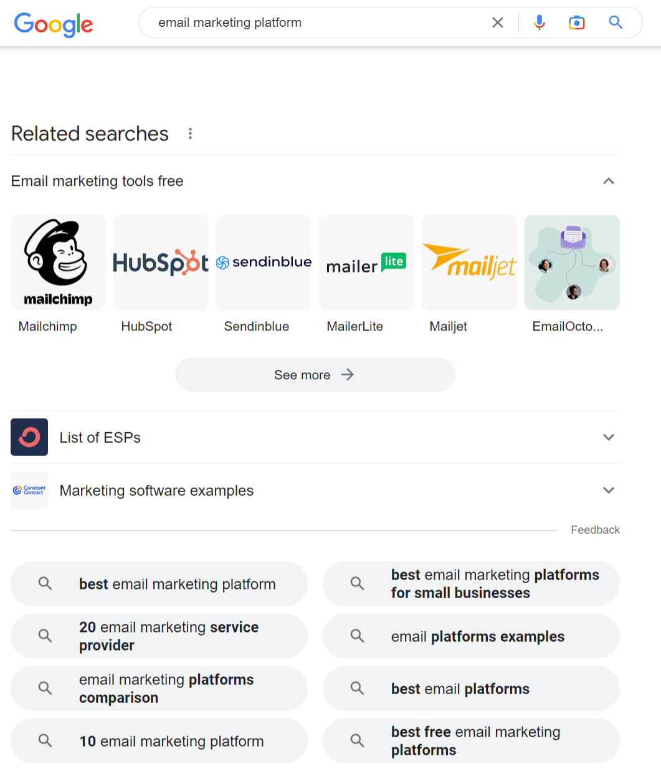
Task: Click the See more button
Action: click(x=315, y=374)
